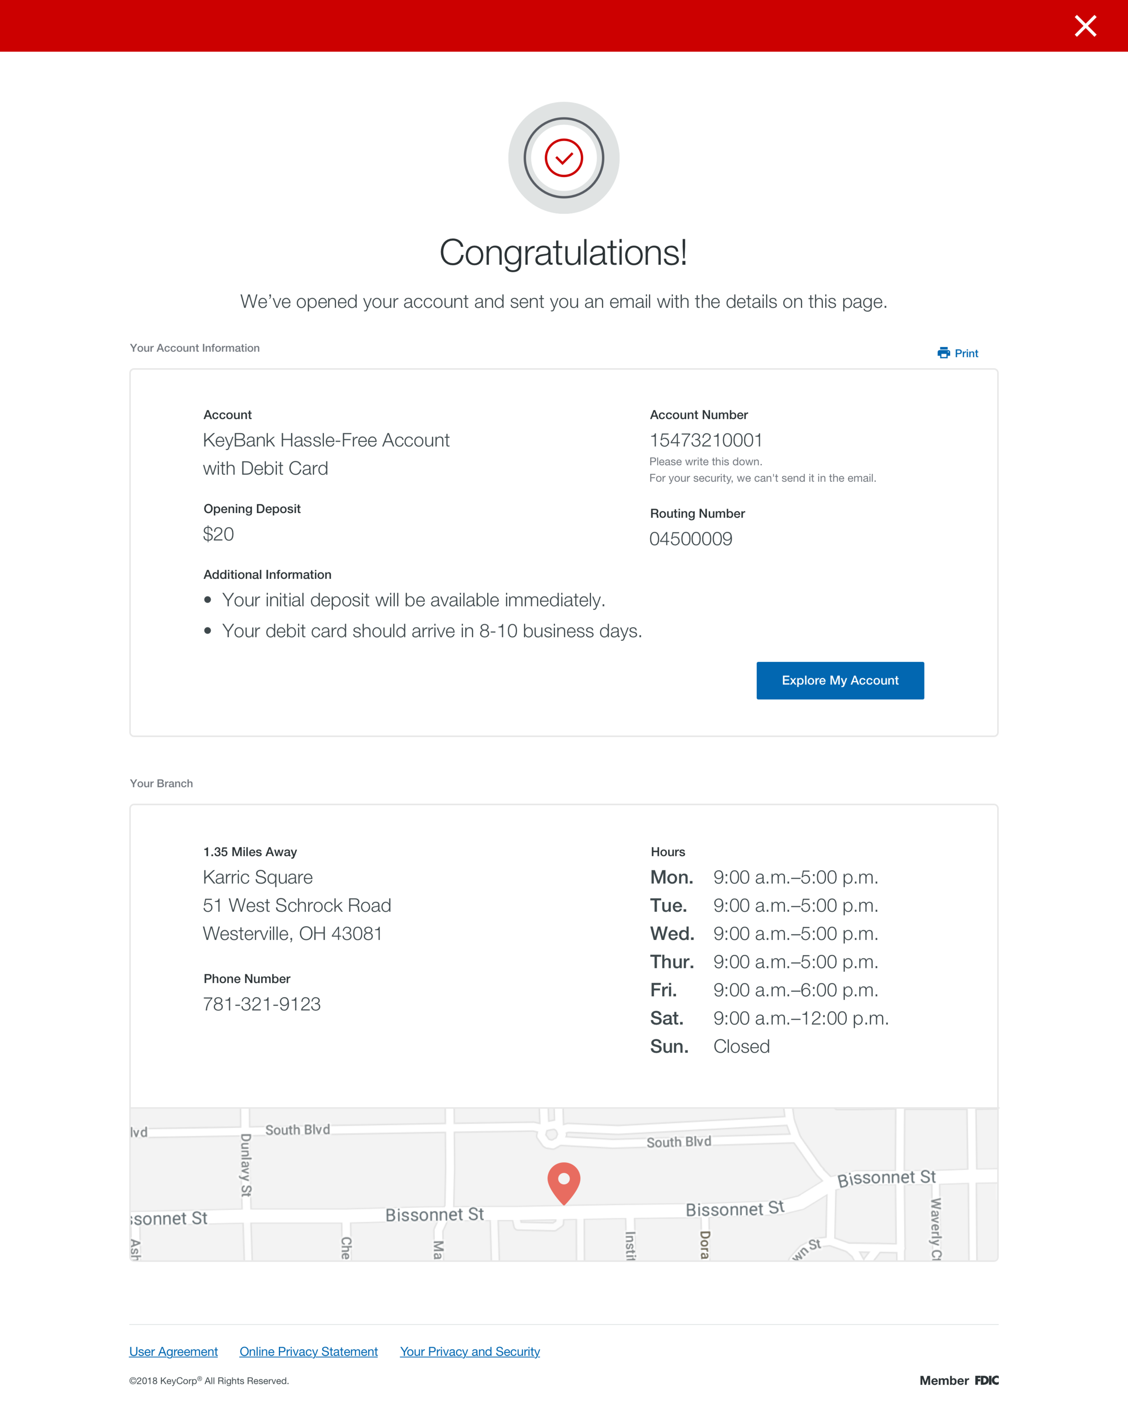The image size is (1128, 1406).
Task: Open the Online Privacy Statement link
Action: (309, 1351)
